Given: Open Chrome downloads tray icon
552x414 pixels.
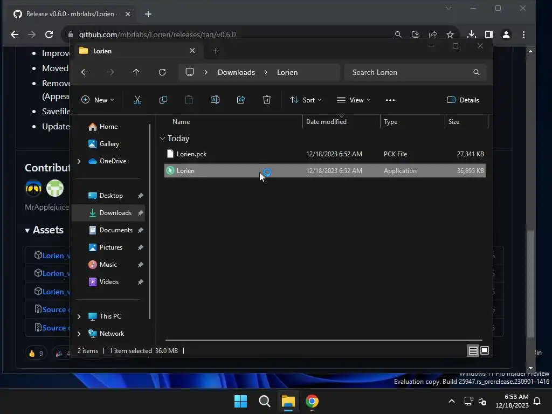Looking at the screenshot, I should tap(471, 34).
